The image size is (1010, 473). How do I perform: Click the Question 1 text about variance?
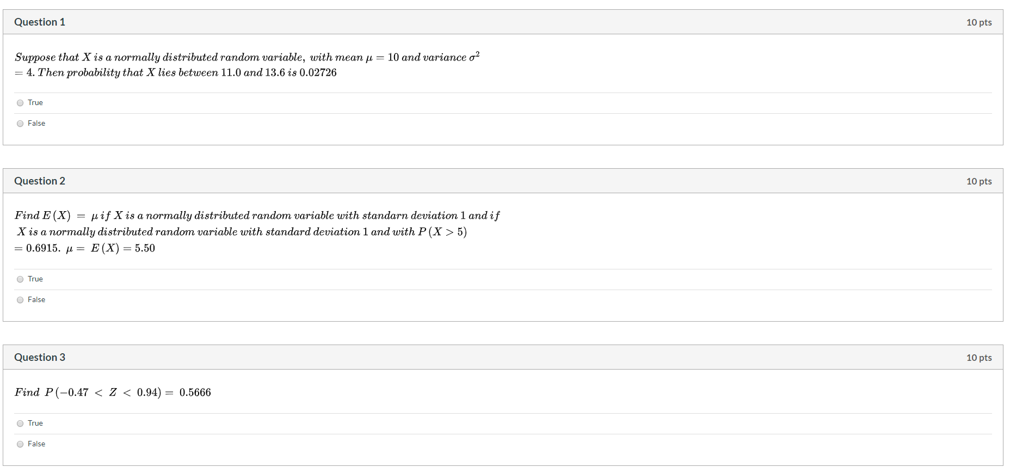click(247, 65)
